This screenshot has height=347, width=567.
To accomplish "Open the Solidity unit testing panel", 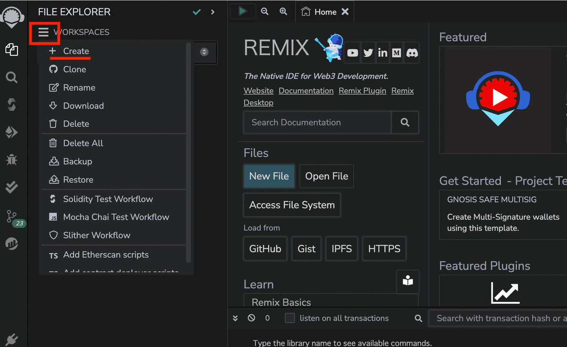I will (12, 188).
